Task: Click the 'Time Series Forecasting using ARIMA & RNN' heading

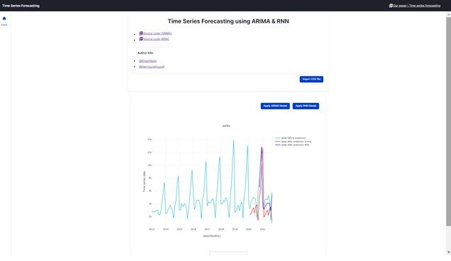Action: click(x=228, y=21)
